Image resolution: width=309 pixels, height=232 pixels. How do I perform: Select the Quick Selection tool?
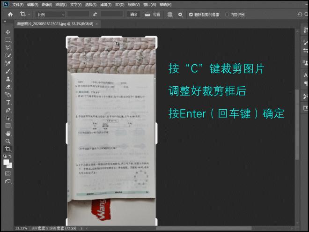click(8, 55)
